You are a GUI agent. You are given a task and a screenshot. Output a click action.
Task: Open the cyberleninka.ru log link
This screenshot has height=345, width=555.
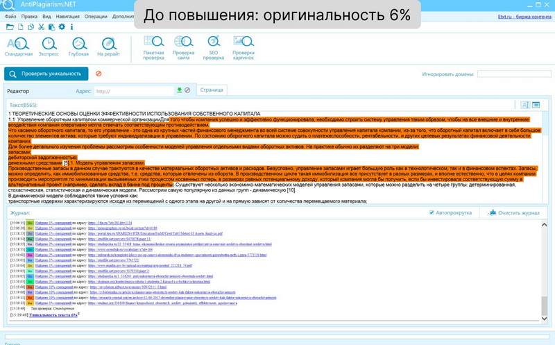point(162,292)
